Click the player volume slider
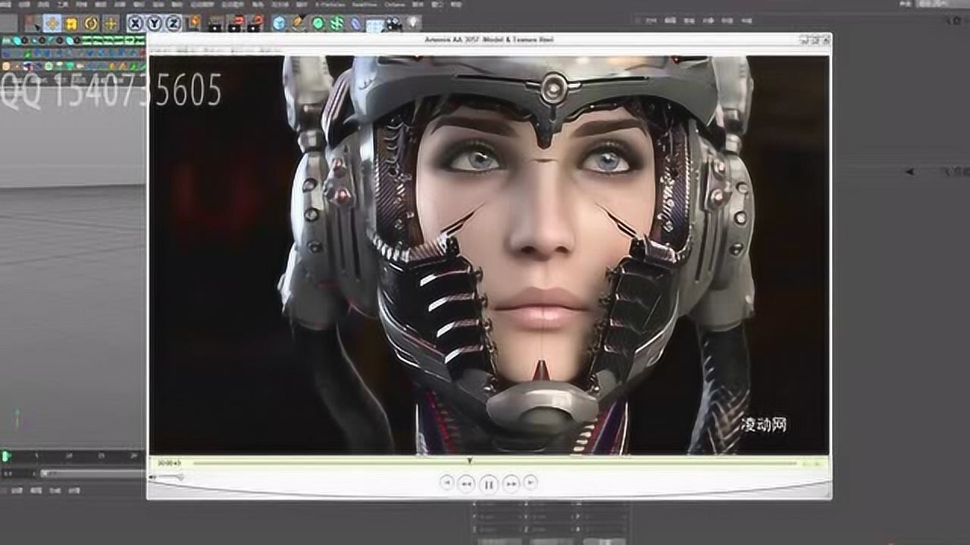Screen dimensions: 970x545 (x=170, y=477)
